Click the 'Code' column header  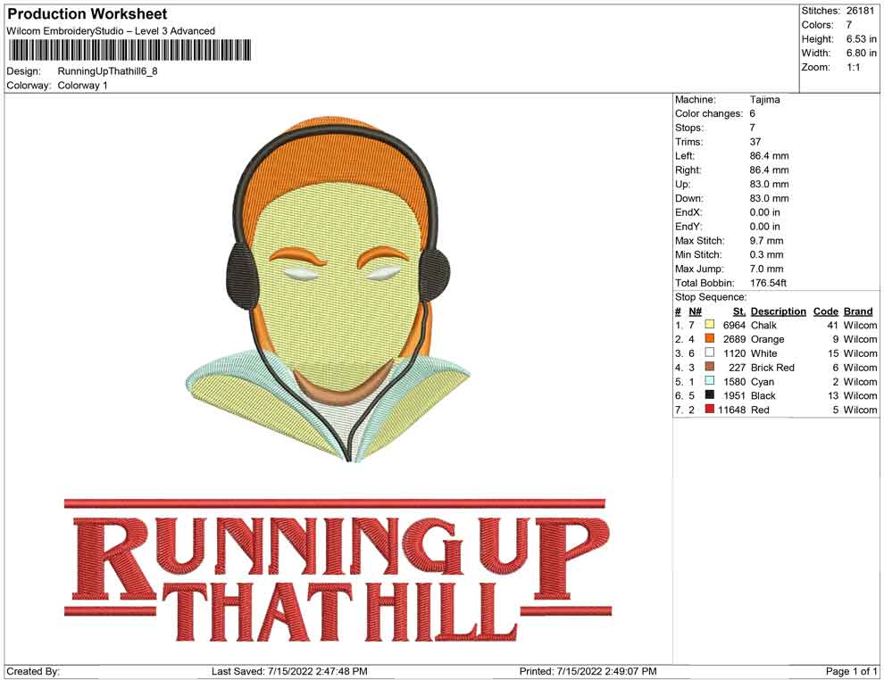point(825,311)
